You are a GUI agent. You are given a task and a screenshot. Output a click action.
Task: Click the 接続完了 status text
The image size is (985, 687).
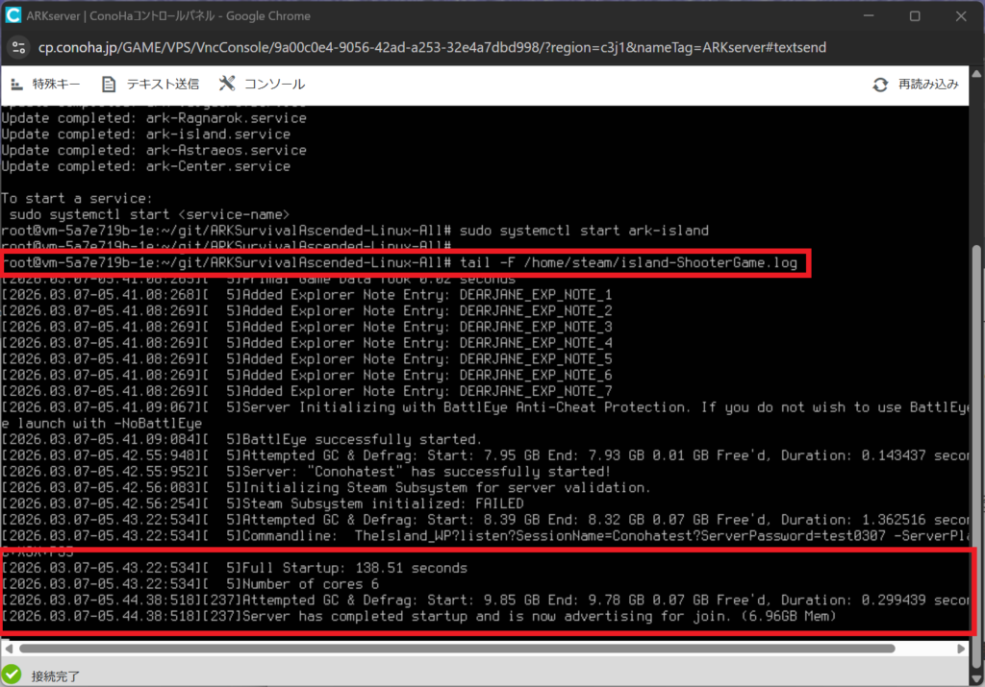pos(58,675)
